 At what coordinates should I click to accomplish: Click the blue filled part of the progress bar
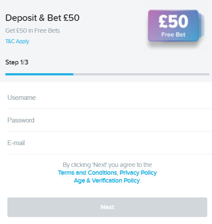[39, 74]
